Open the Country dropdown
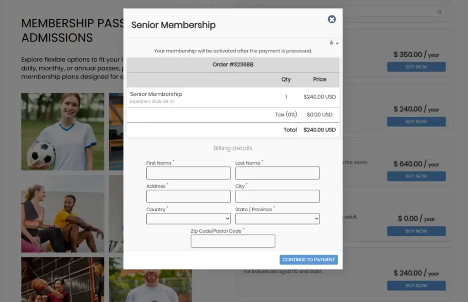This screenshot has width=468, height=302. pyautogui.click(x=188, y=218)
